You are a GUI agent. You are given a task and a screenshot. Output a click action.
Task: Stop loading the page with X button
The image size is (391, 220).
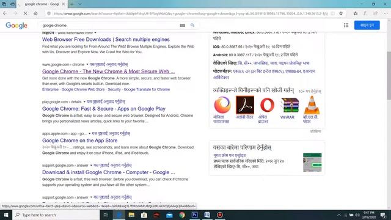click(25, 13)
